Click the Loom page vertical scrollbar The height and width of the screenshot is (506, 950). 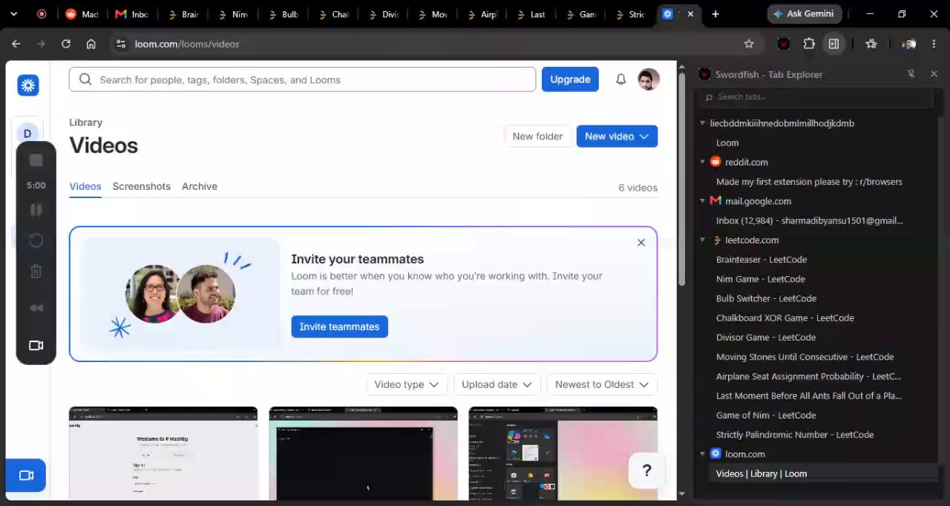point(682,180)
